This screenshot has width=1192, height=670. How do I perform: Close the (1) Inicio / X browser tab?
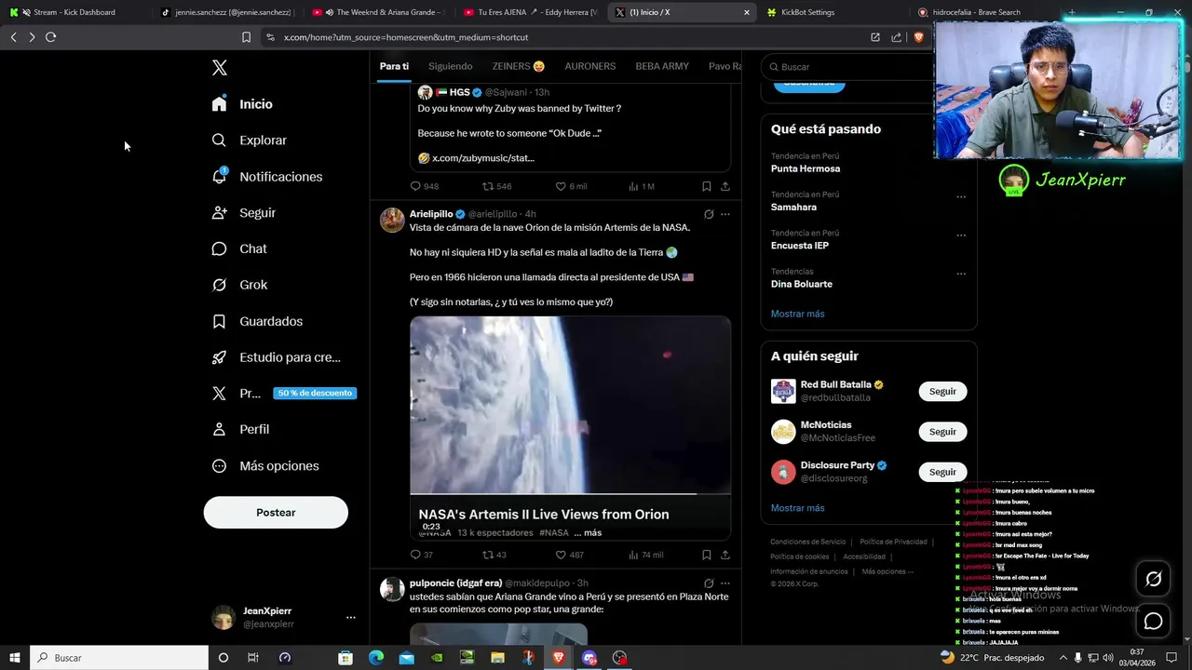click(746, 12)
